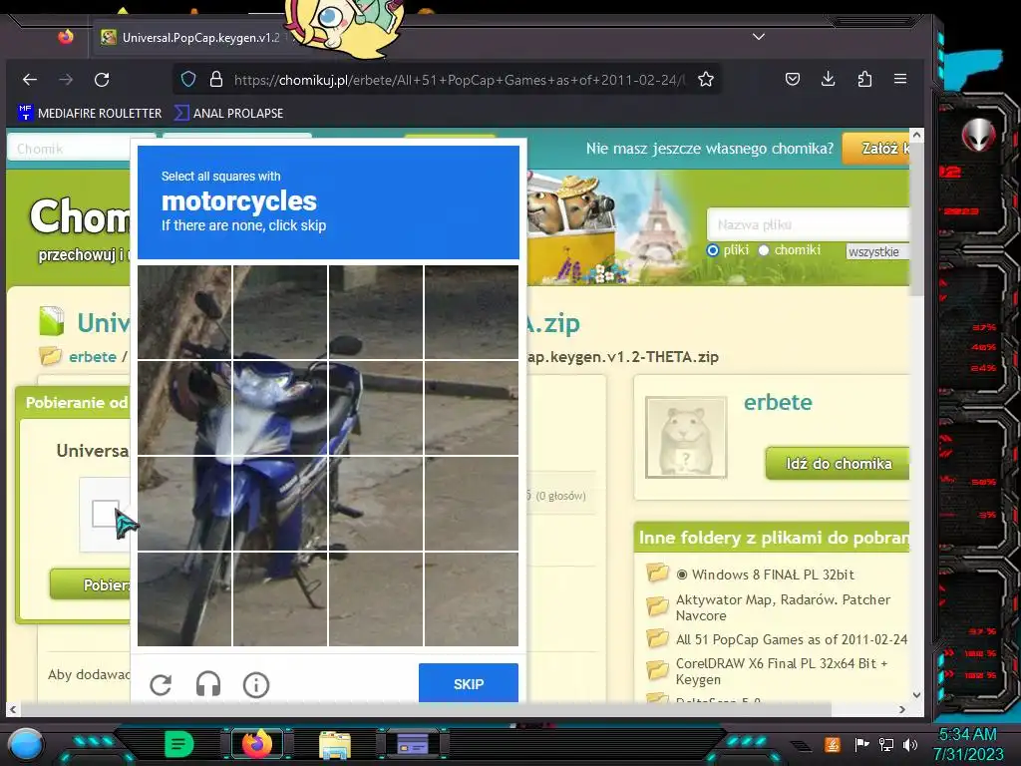Click the green file icon beside title
The height and width of the screenshot is (766, 1021).
[52, 321]
